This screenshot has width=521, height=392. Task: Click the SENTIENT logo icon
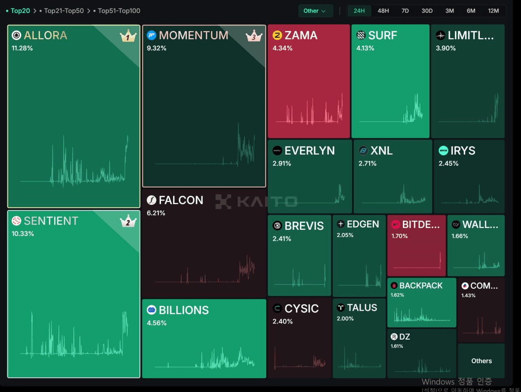coord(16,221)
